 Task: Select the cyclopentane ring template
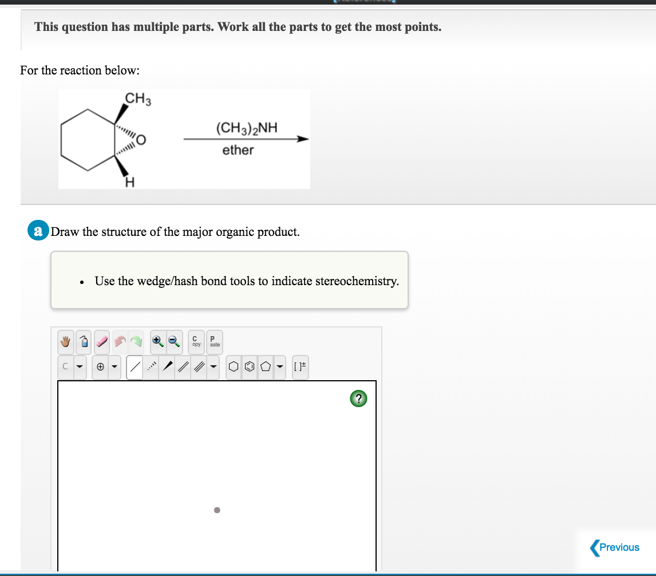(x=265, y=367)
